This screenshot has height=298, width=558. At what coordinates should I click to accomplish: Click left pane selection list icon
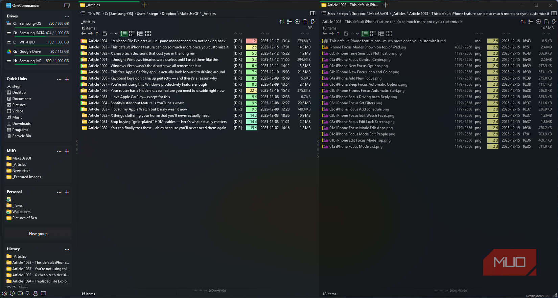[289, 22]
